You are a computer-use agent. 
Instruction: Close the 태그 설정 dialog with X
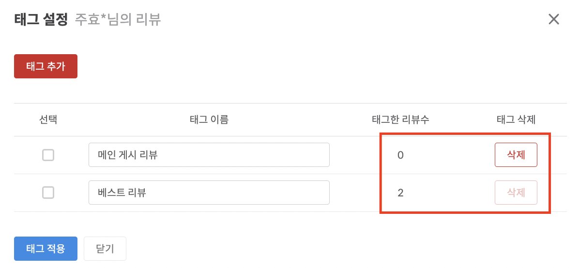pyautogui.click(x=553, y=19)
